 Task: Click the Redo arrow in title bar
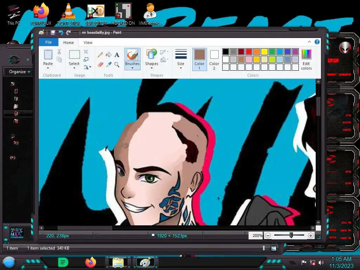68,33
